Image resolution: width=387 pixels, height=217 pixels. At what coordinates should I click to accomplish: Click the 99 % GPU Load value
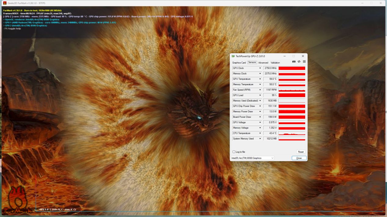[270, 95]
